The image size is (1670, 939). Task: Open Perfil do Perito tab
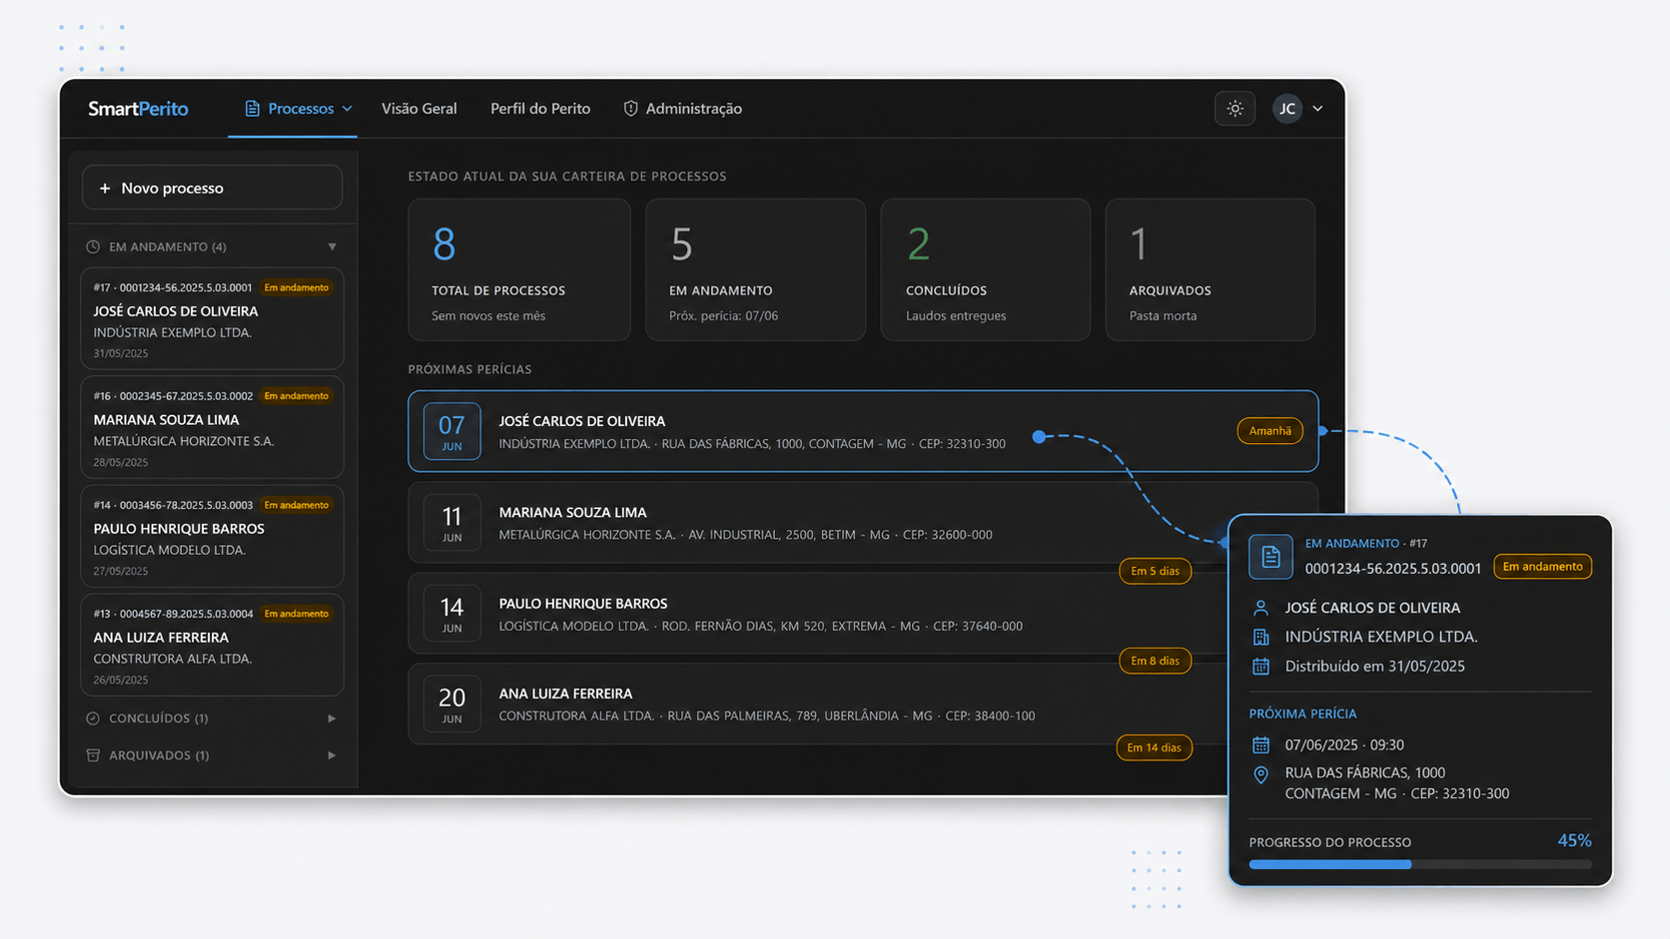click(540, 109)
